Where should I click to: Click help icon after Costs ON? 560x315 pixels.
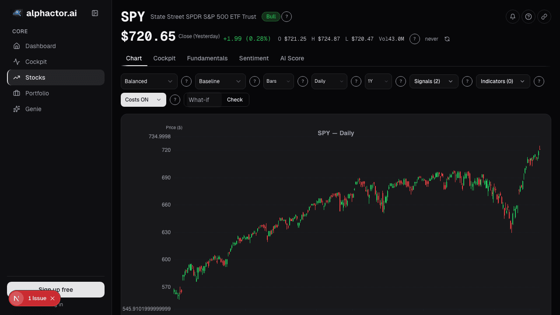[175, 100]
